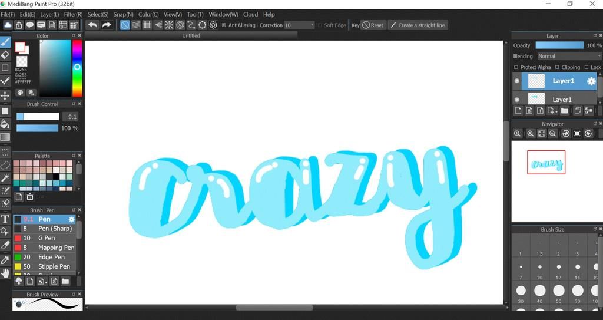Enable the crisscross grid snap guide
This screenshot has height=320, width=603.
[x=147, y=25]
